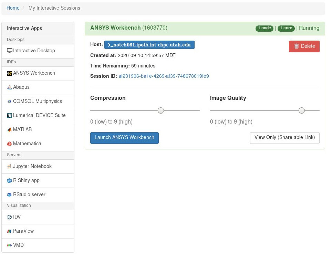The height and width of the screenshot is (254, 332).
Task: Open the Session ID link
Action: click(164, 76)
